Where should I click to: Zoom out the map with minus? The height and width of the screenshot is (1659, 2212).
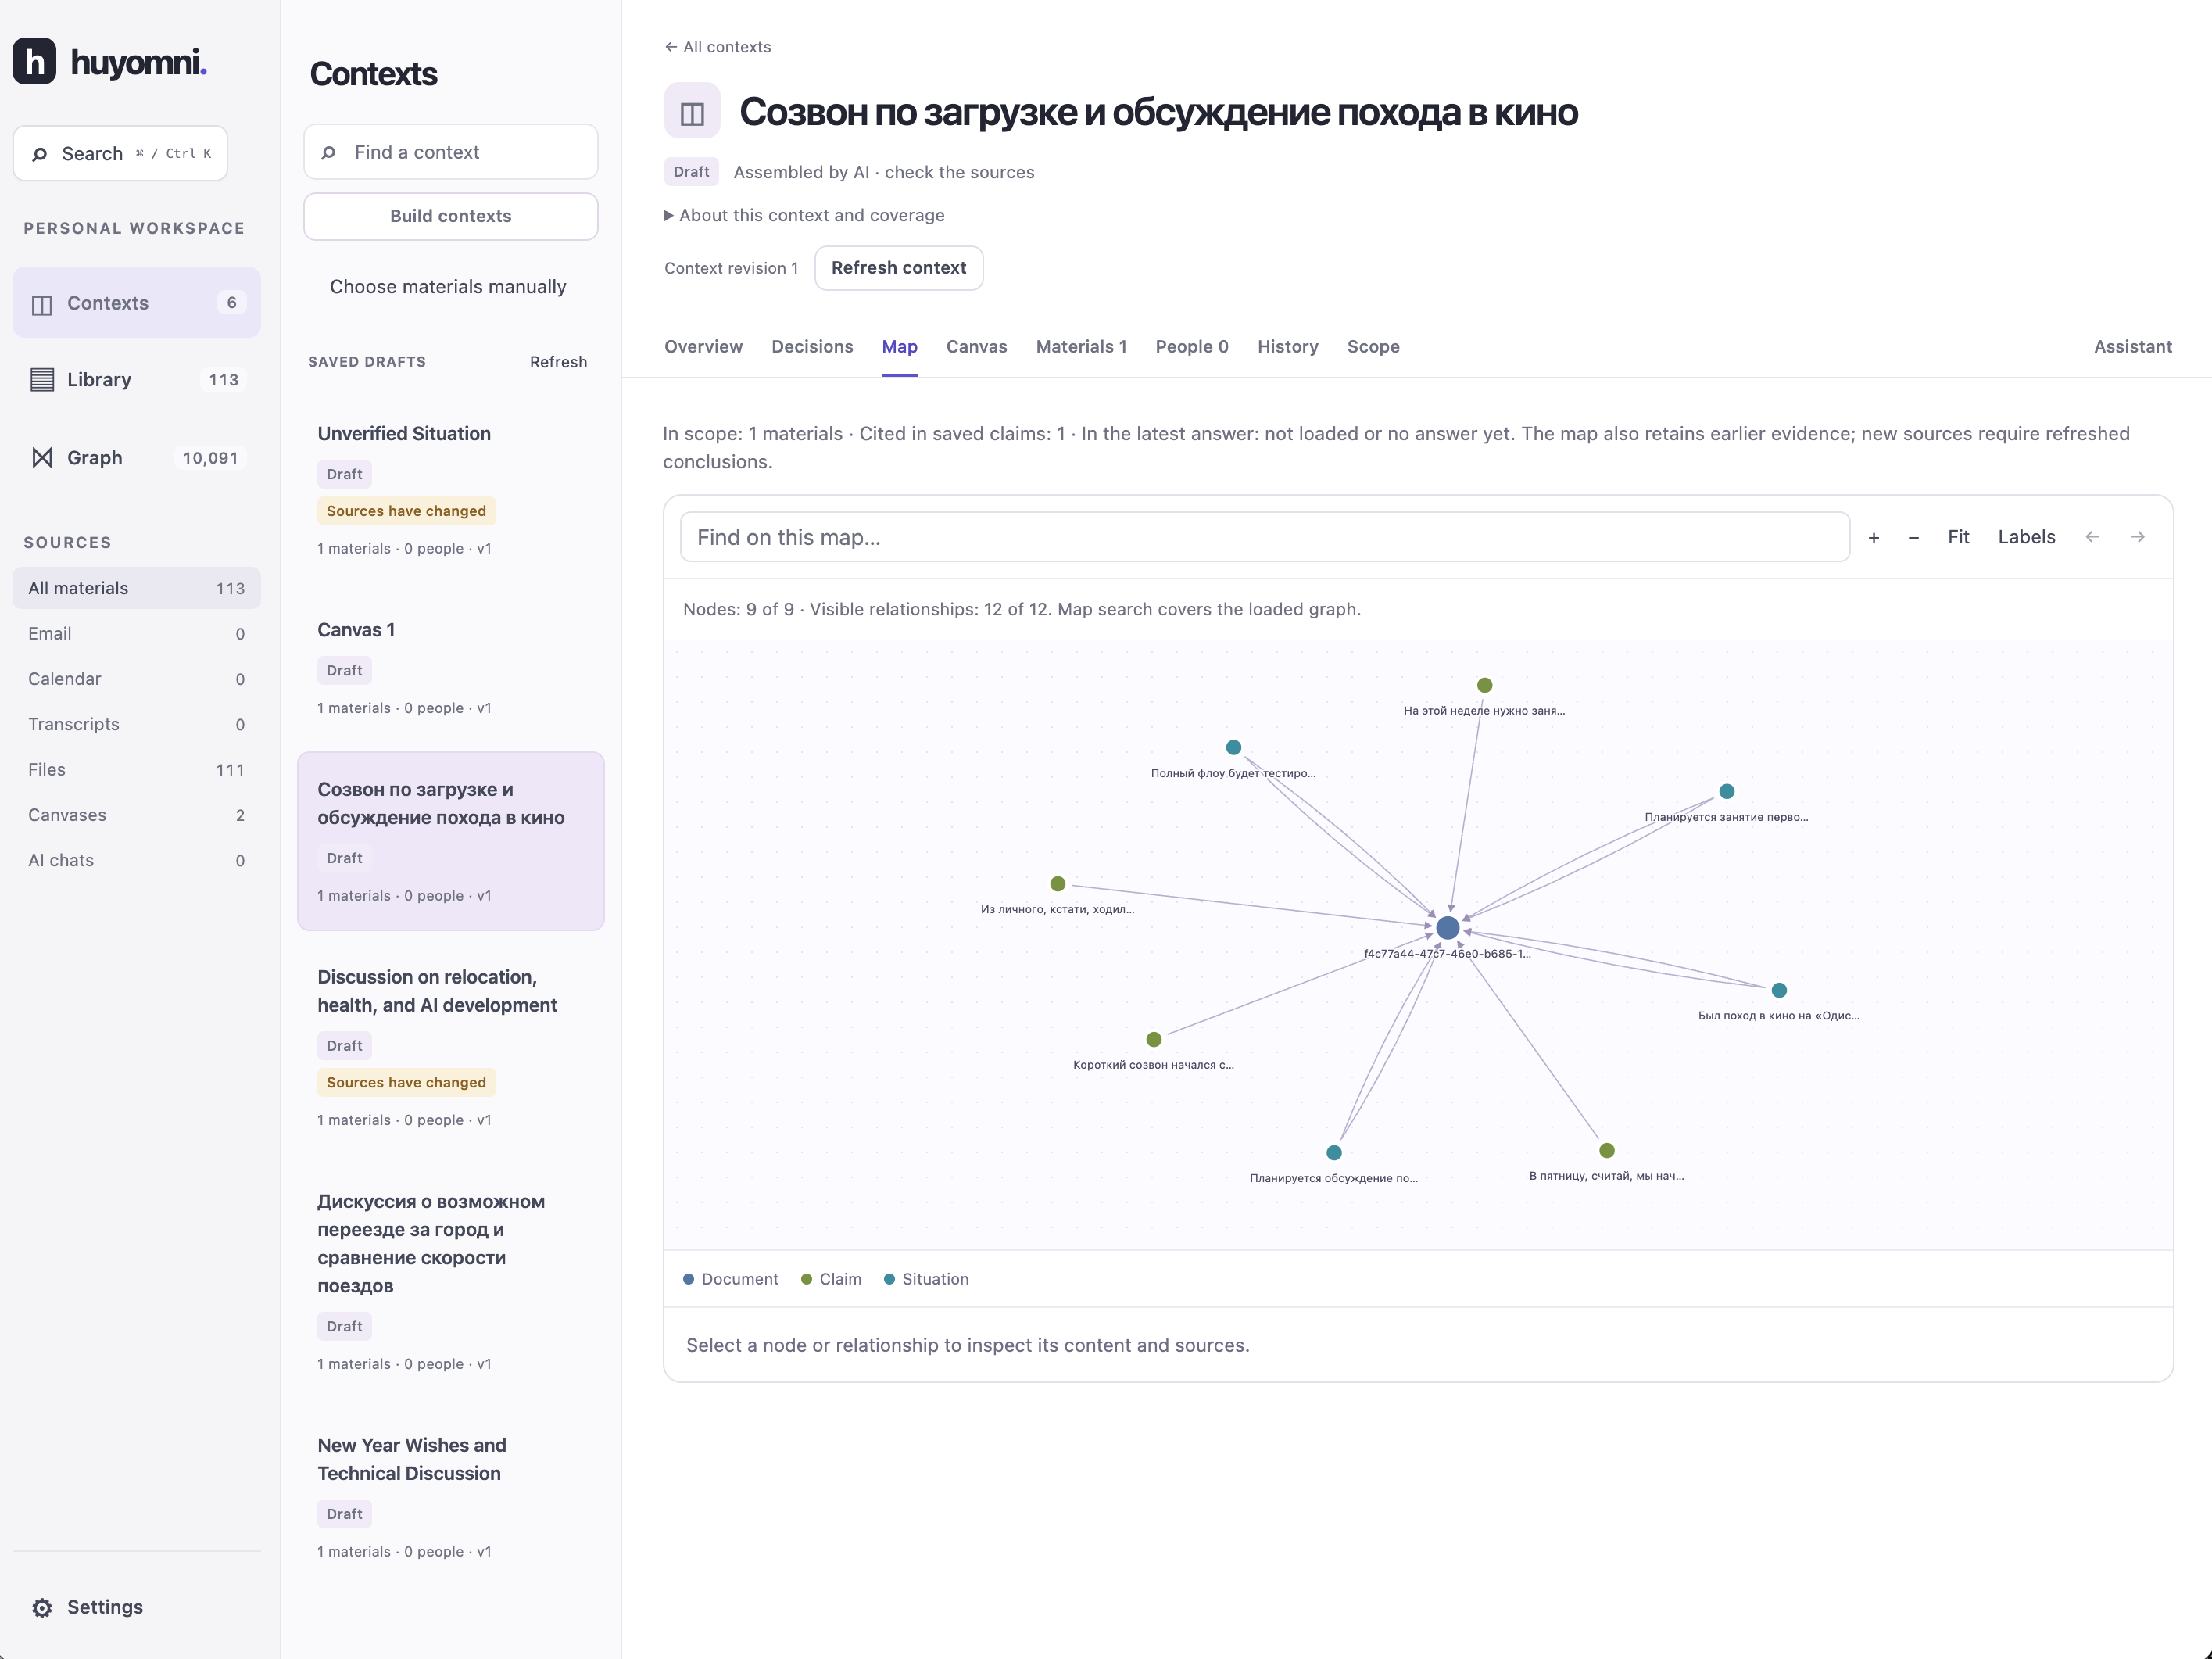tap(1913, 538)
